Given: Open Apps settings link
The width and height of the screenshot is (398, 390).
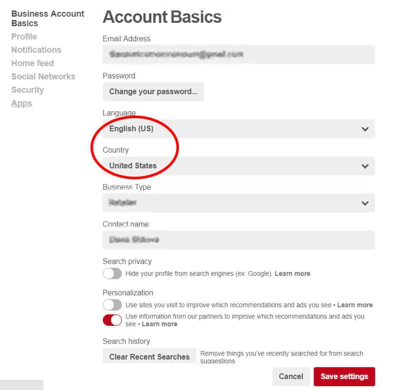Looking at the screenshot, I should 21,103.
